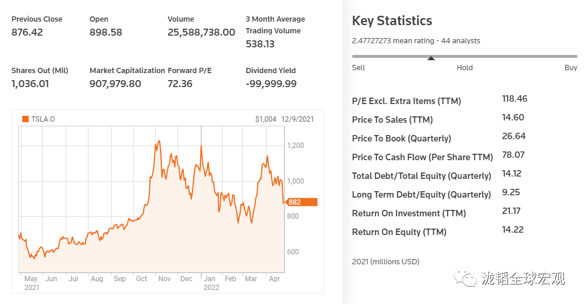Select the Buy end of rating scale

(x=571, y=68)
